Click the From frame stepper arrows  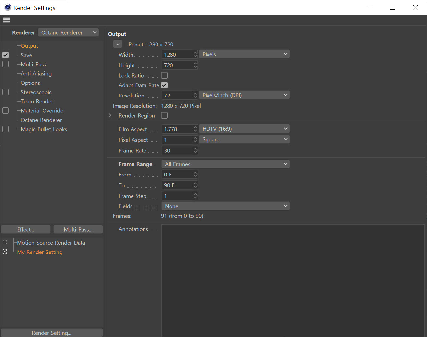(195, 175)
